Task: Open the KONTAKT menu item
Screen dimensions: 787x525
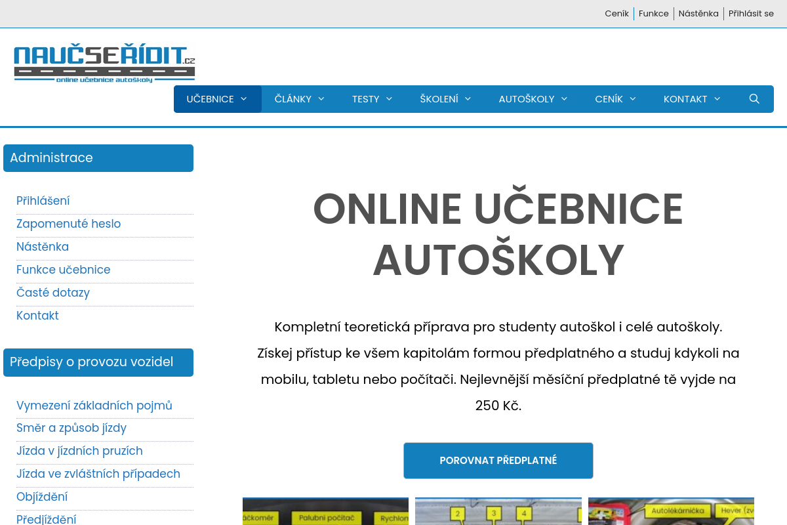Action: (x=685, y=98)
